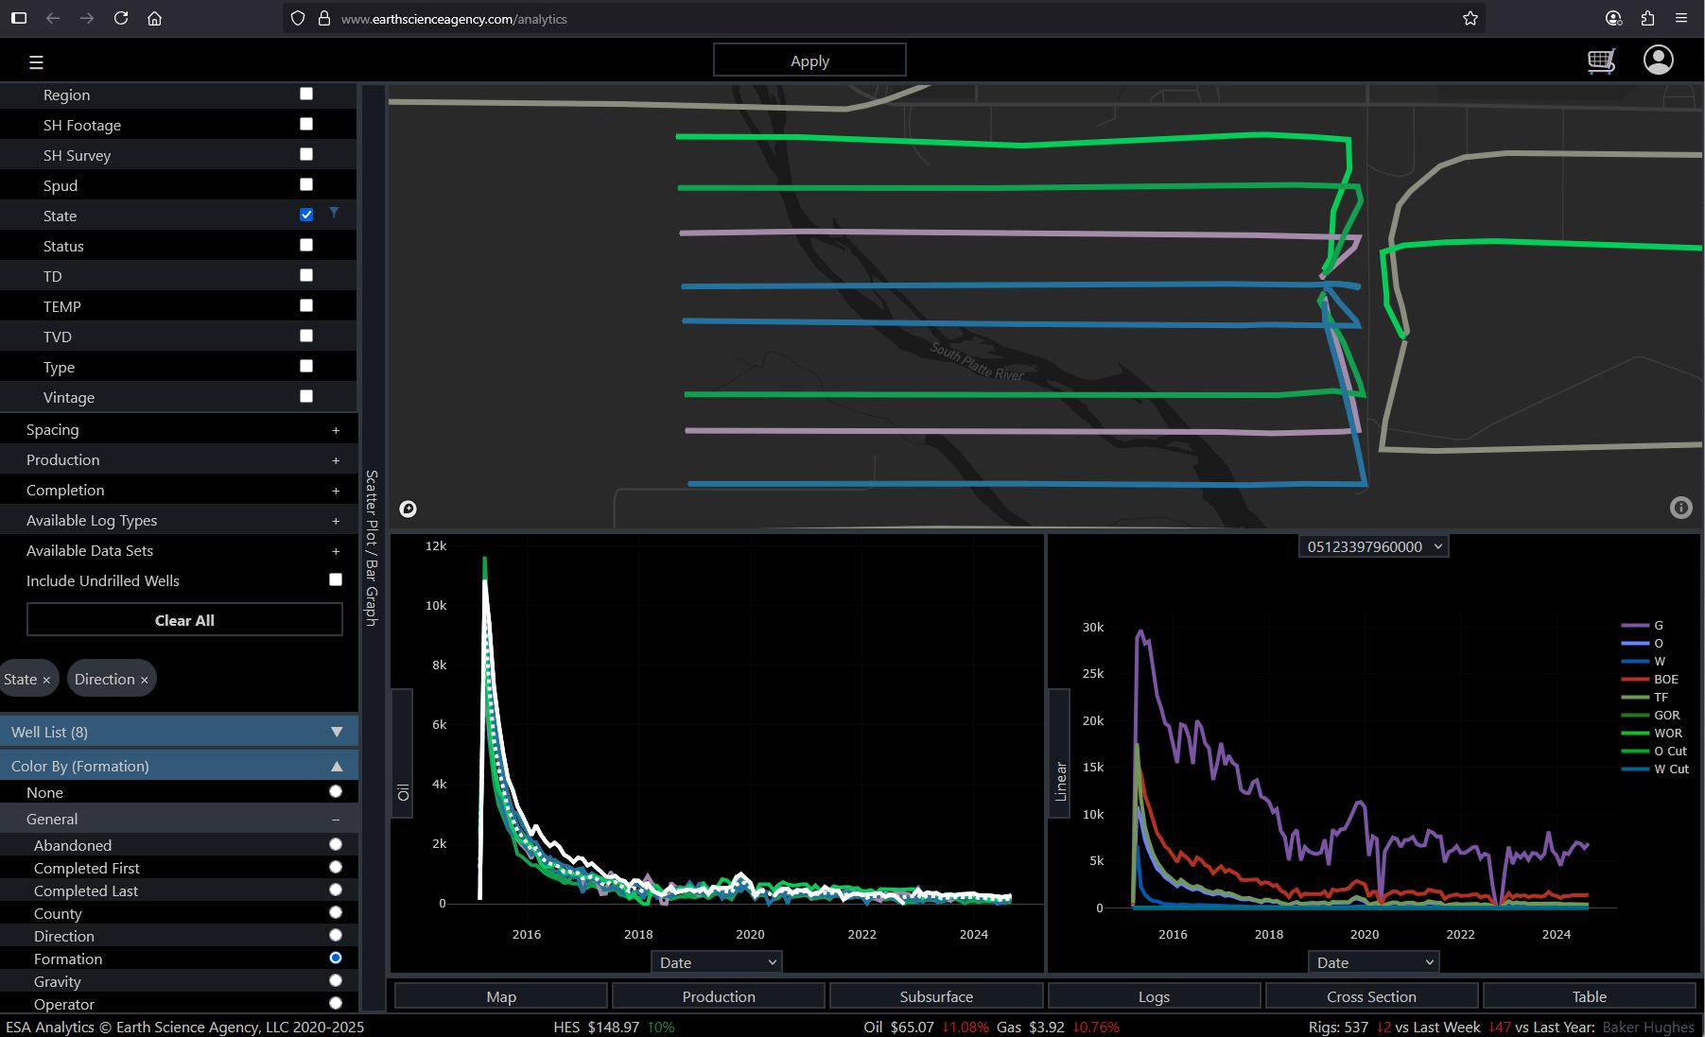1705x1037 pixels.
Task: Expand the Spacing filter section
Action: pos(336,430)
